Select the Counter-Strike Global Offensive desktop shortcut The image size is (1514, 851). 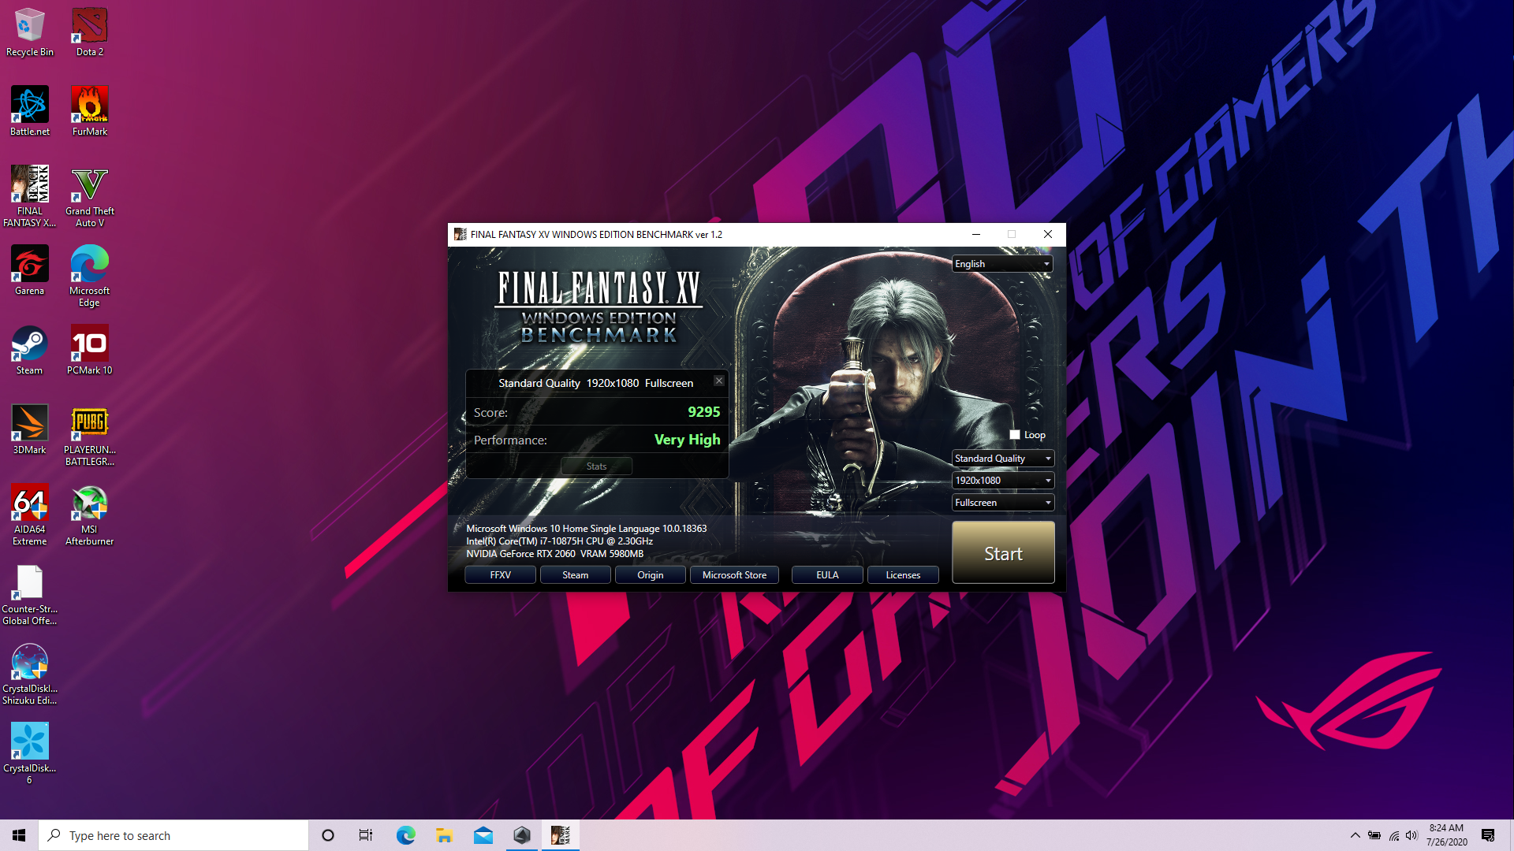30,595
